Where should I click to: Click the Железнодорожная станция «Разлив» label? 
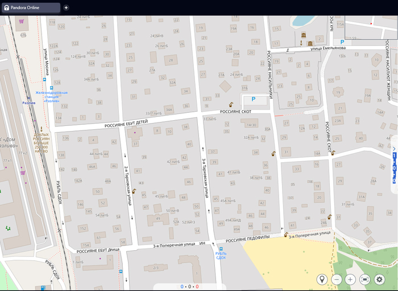coord(52,97)
